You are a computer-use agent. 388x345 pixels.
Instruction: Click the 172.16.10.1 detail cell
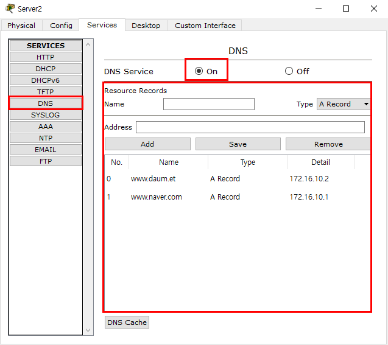[309, 197]
